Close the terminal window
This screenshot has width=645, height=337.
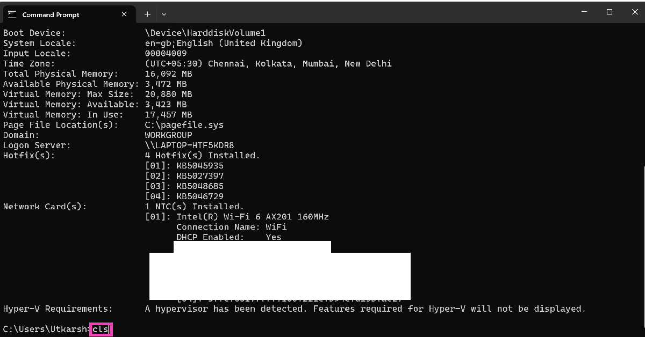[633, 12]
